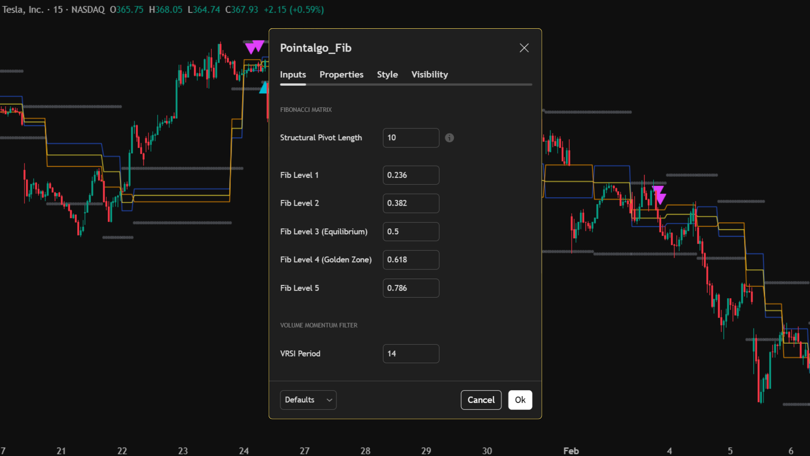
Task: Switch to the Style tab
Action: click(387, 74)
